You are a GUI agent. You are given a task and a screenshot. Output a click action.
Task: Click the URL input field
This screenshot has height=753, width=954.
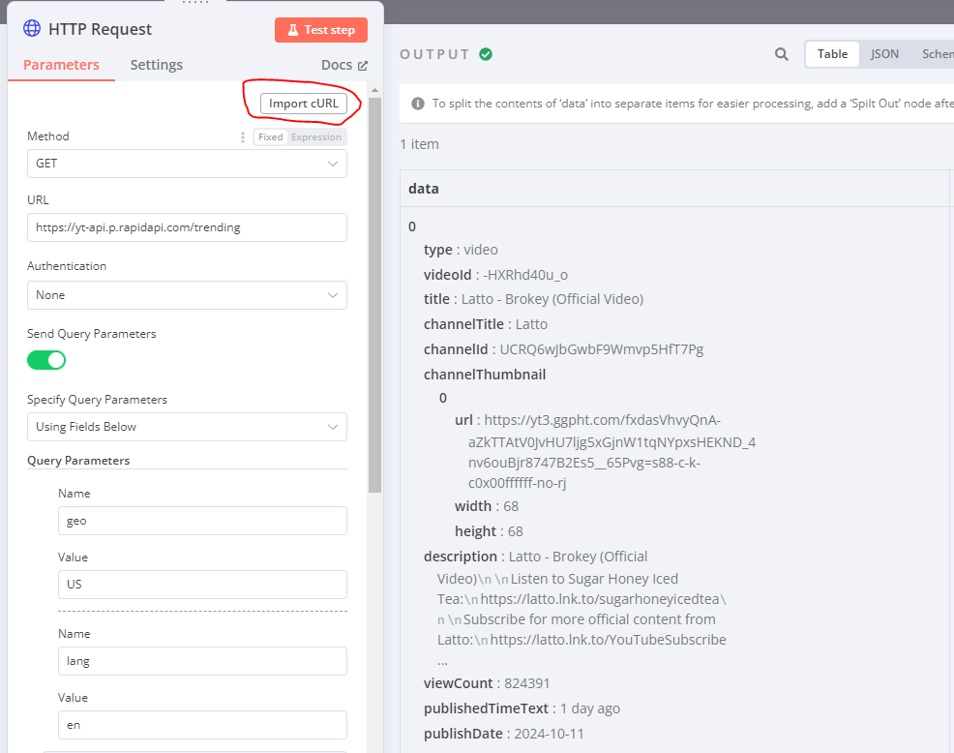(187, 227)
